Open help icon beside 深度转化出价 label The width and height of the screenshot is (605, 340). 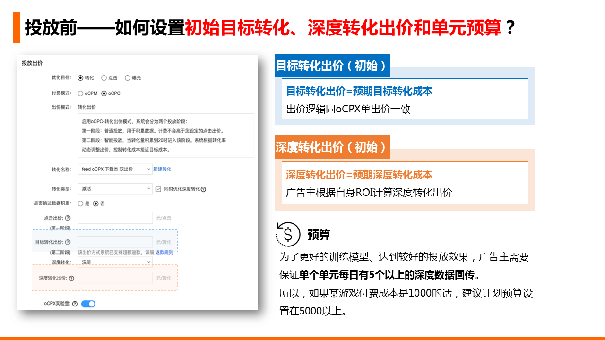[71, 279]
